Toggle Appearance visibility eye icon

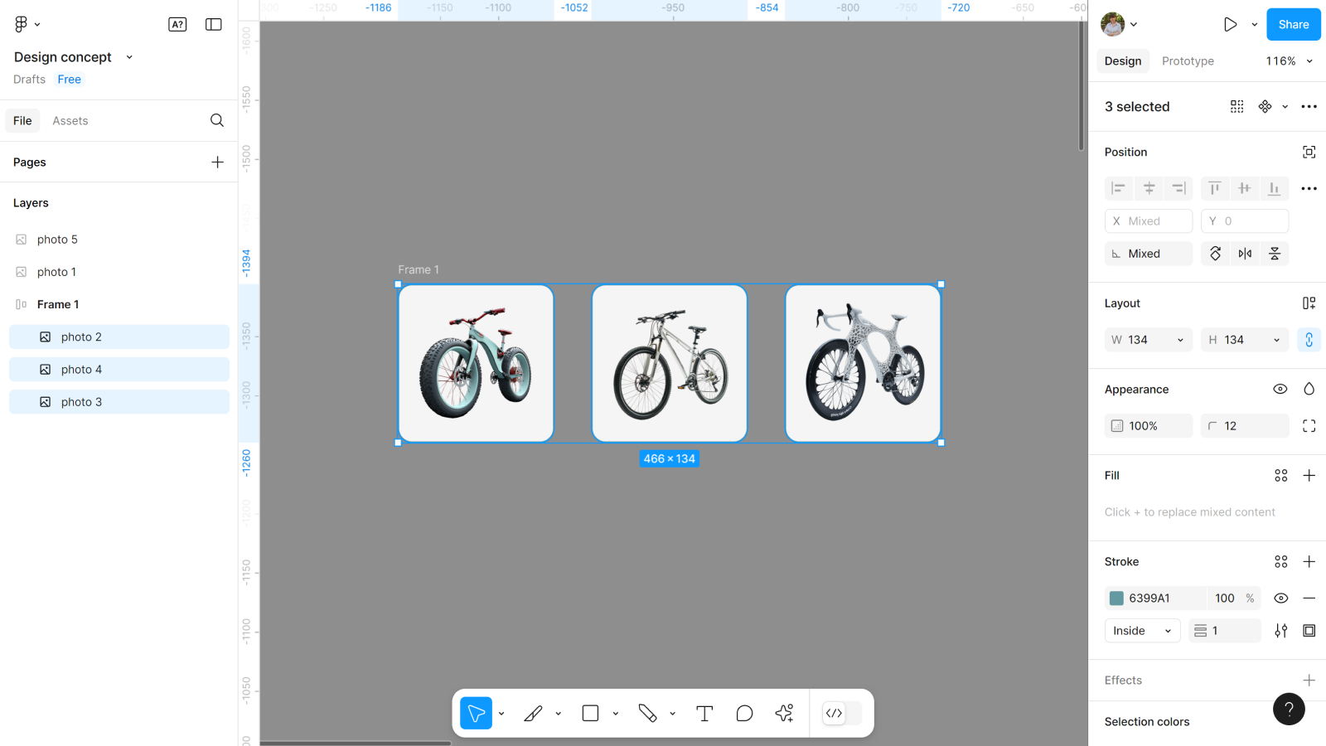pos(1280,389)
